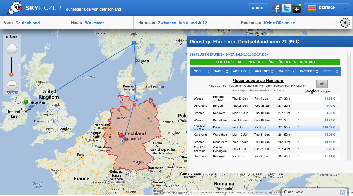Click the green Dublin map pin
The image size is (353, 196).
26,102
